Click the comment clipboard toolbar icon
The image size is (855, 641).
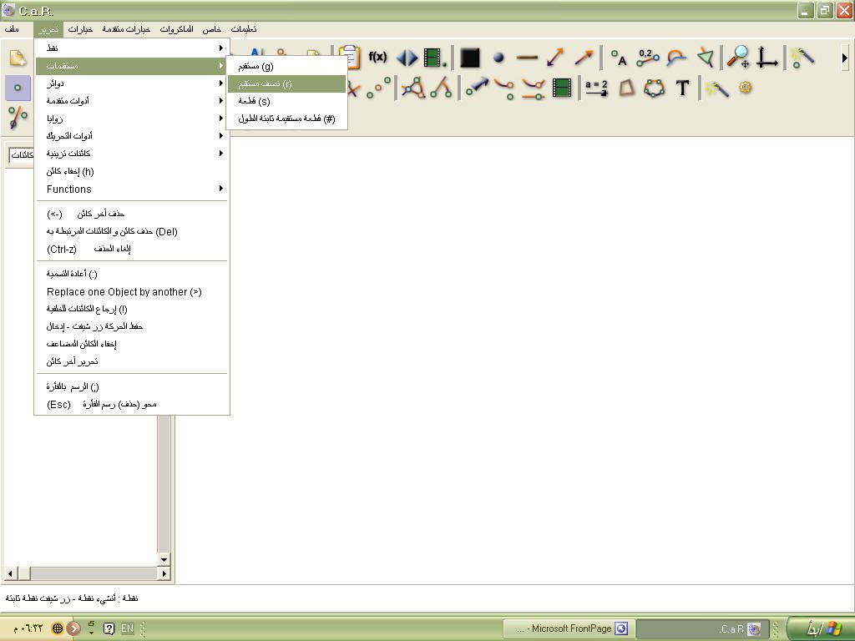(x=350, y=57)
